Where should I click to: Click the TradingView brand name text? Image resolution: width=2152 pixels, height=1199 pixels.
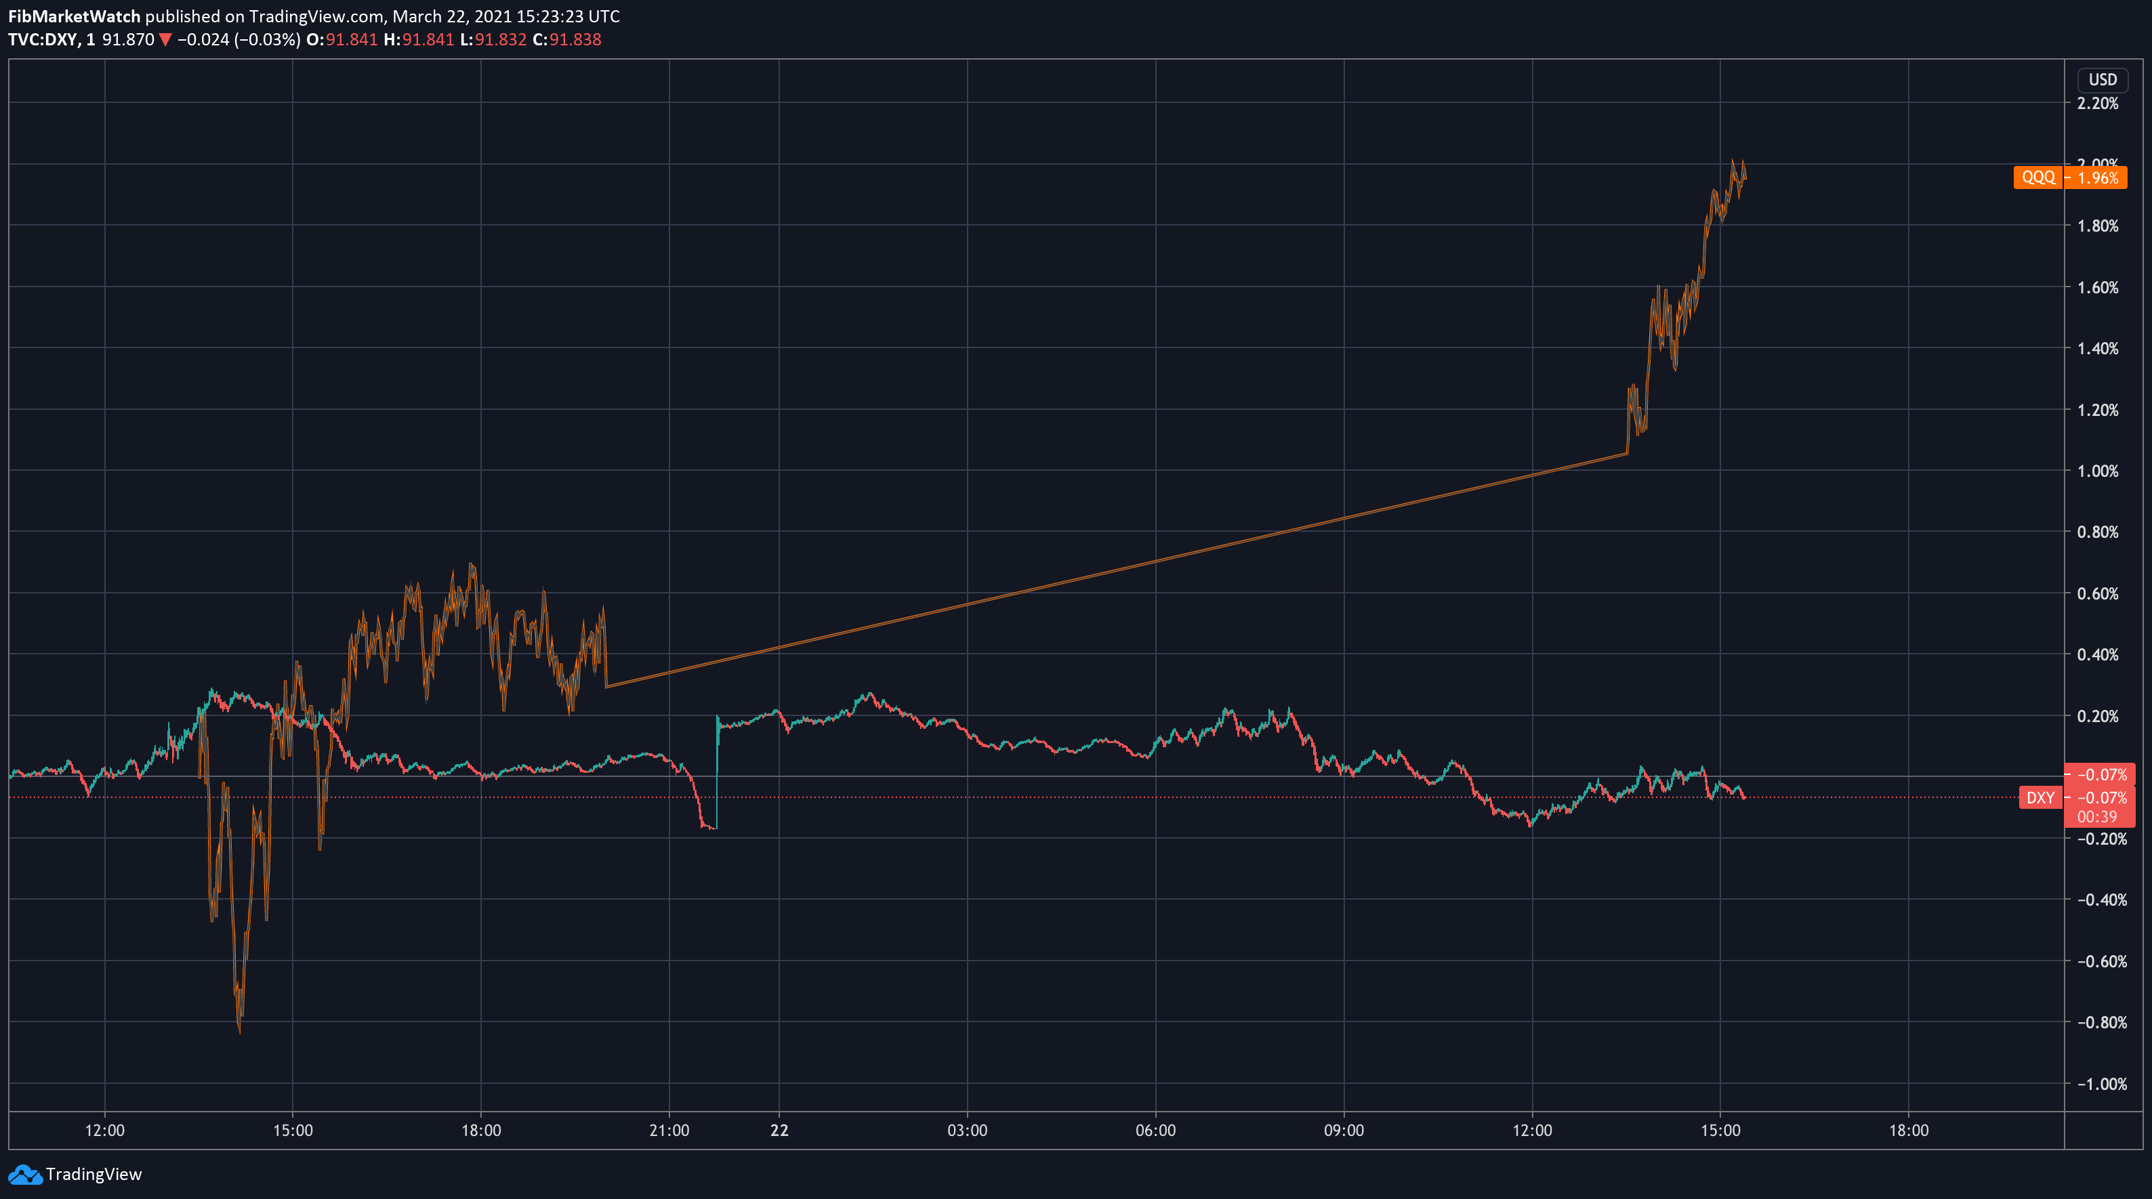pyautogui.click(x=94, y=1174)
